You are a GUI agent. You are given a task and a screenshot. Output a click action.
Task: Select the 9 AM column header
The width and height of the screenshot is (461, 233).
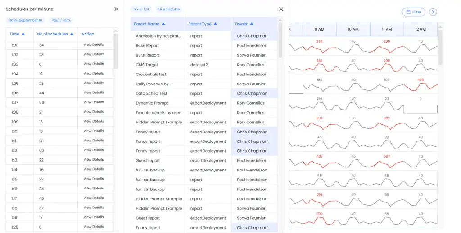(320, 29)
